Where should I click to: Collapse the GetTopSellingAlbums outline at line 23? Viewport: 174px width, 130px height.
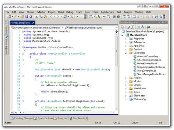(23, 101)
